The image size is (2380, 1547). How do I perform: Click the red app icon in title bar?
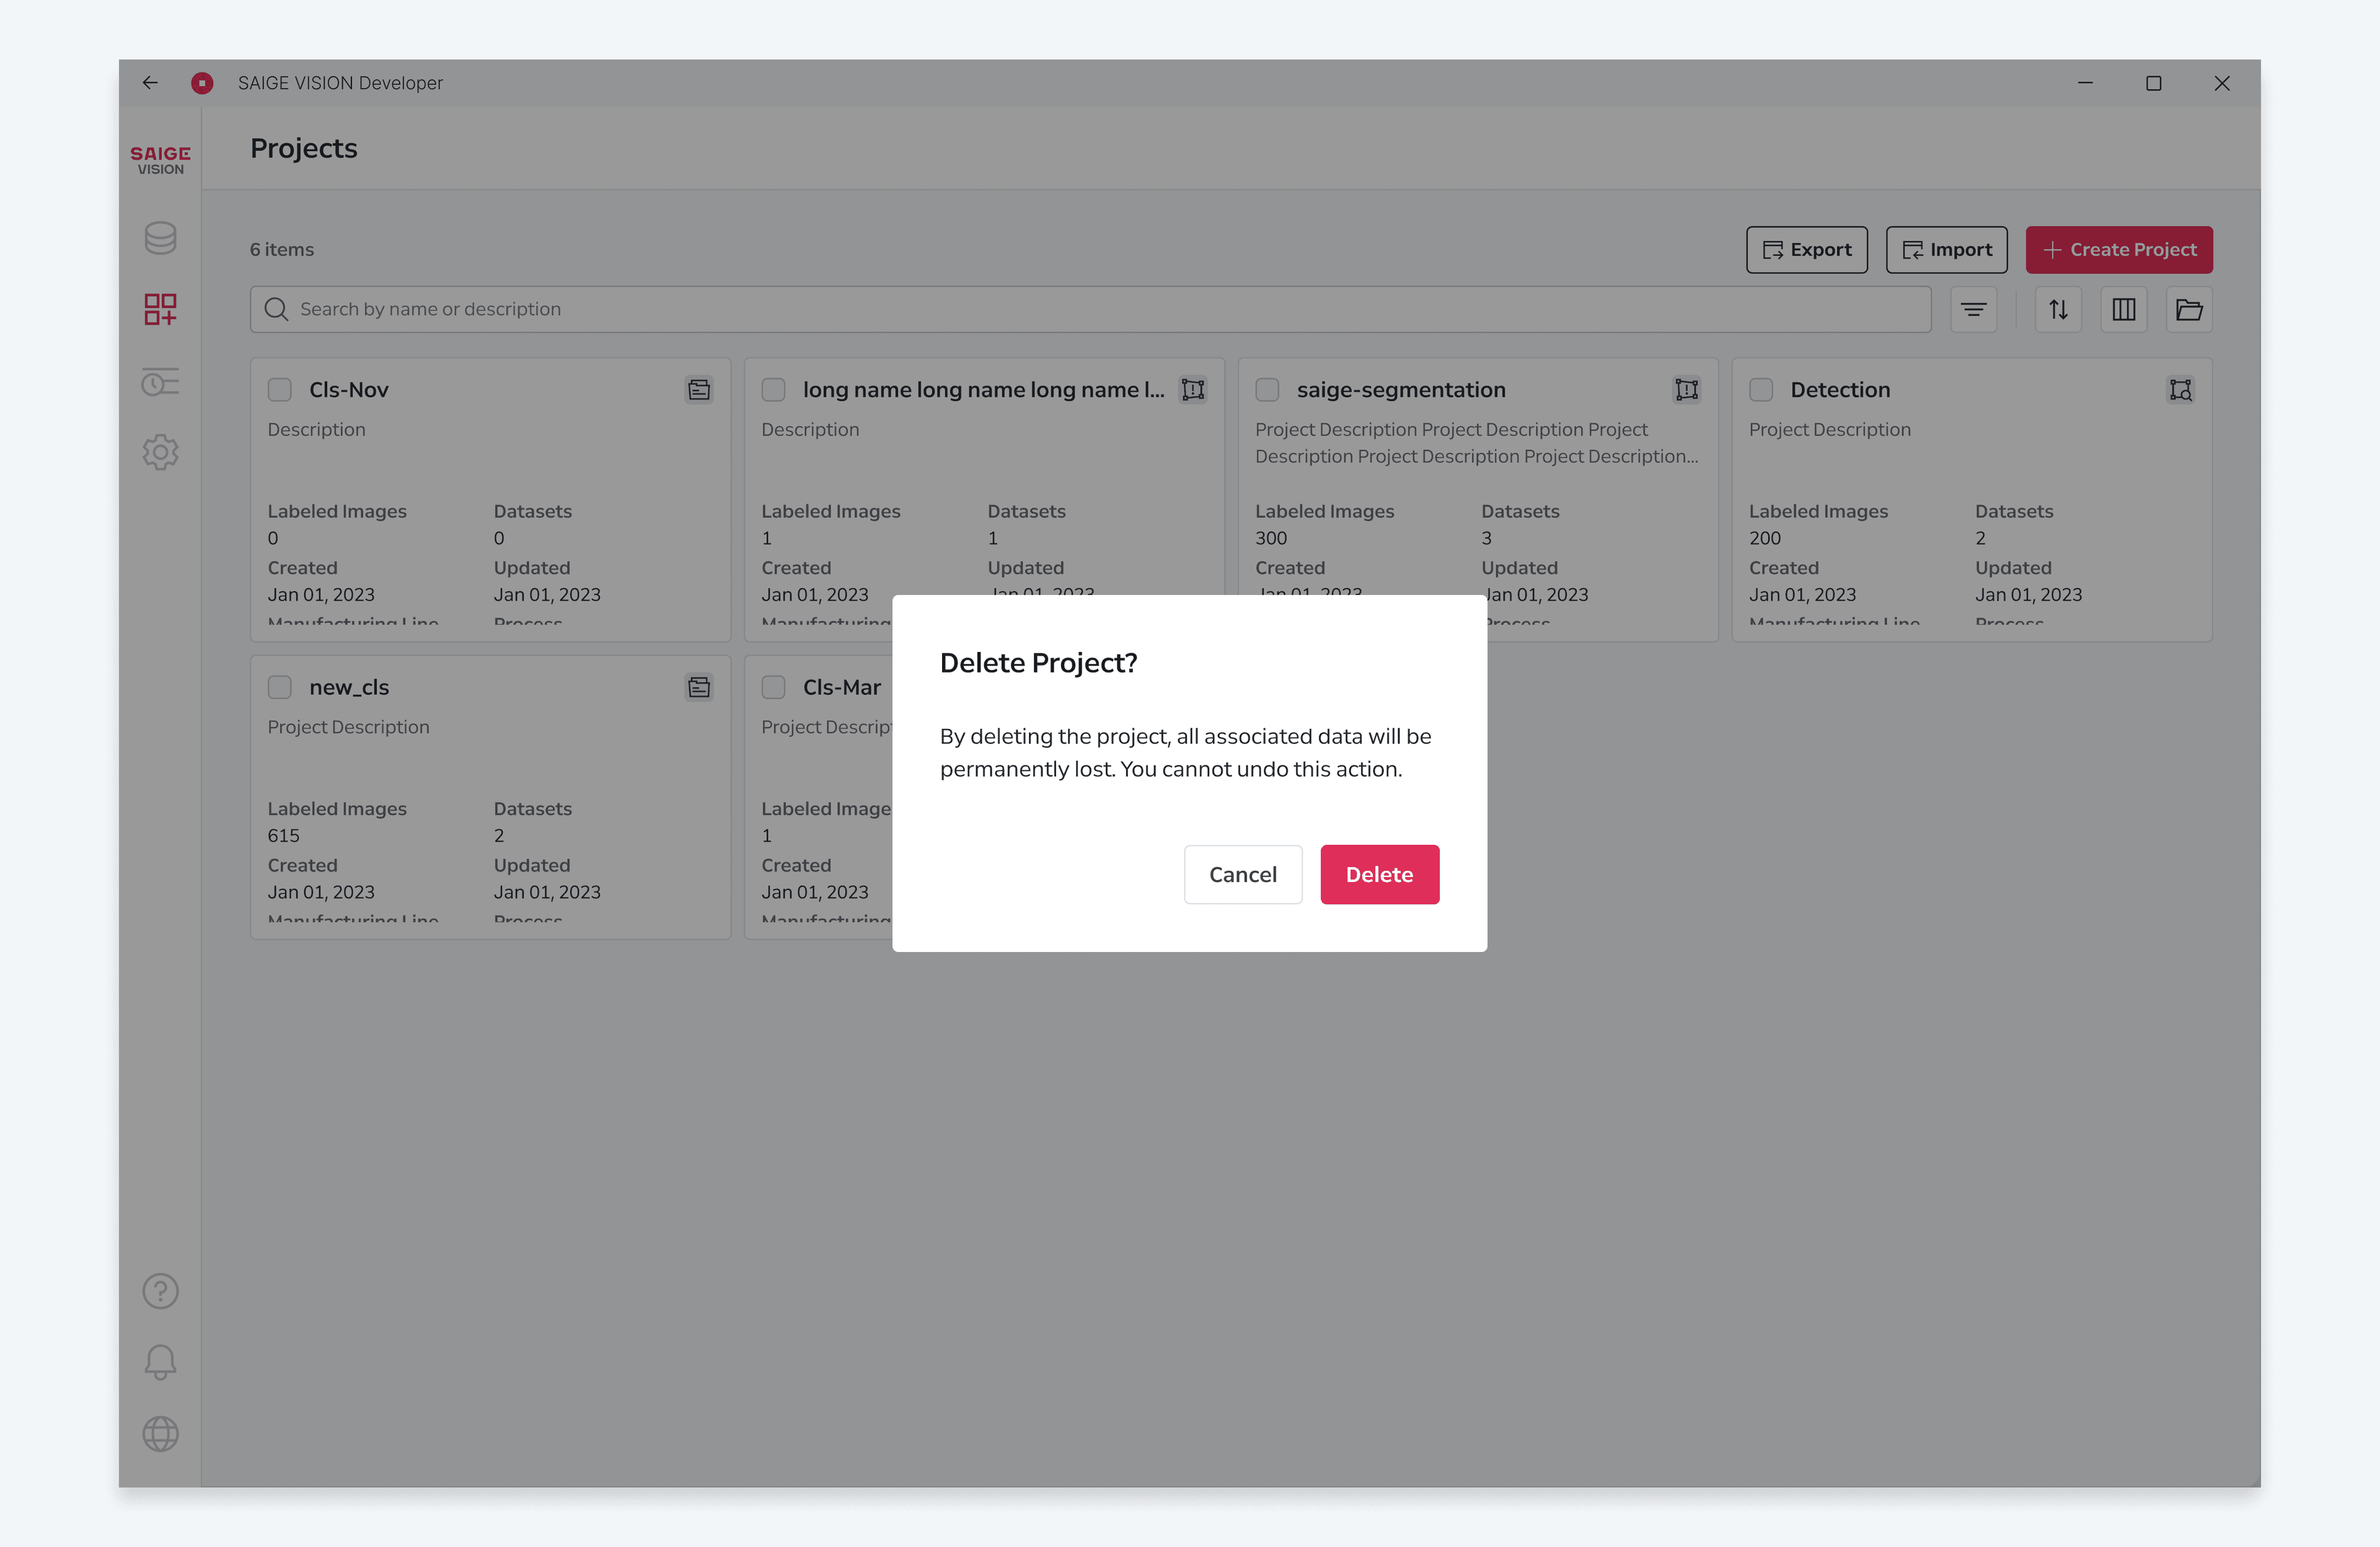202,83
